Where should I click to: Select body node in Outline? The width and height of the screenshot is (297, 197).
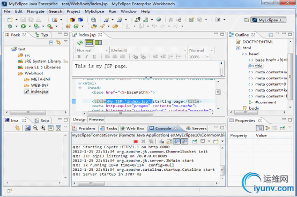tap(251, 108)
